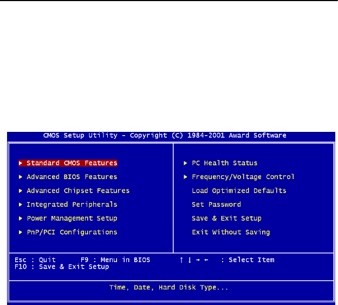Image resolution: width=338 pixels, height=305 pixels.
Task: Click arrow beside Standard CMOS Features
Action: (21, 163)
